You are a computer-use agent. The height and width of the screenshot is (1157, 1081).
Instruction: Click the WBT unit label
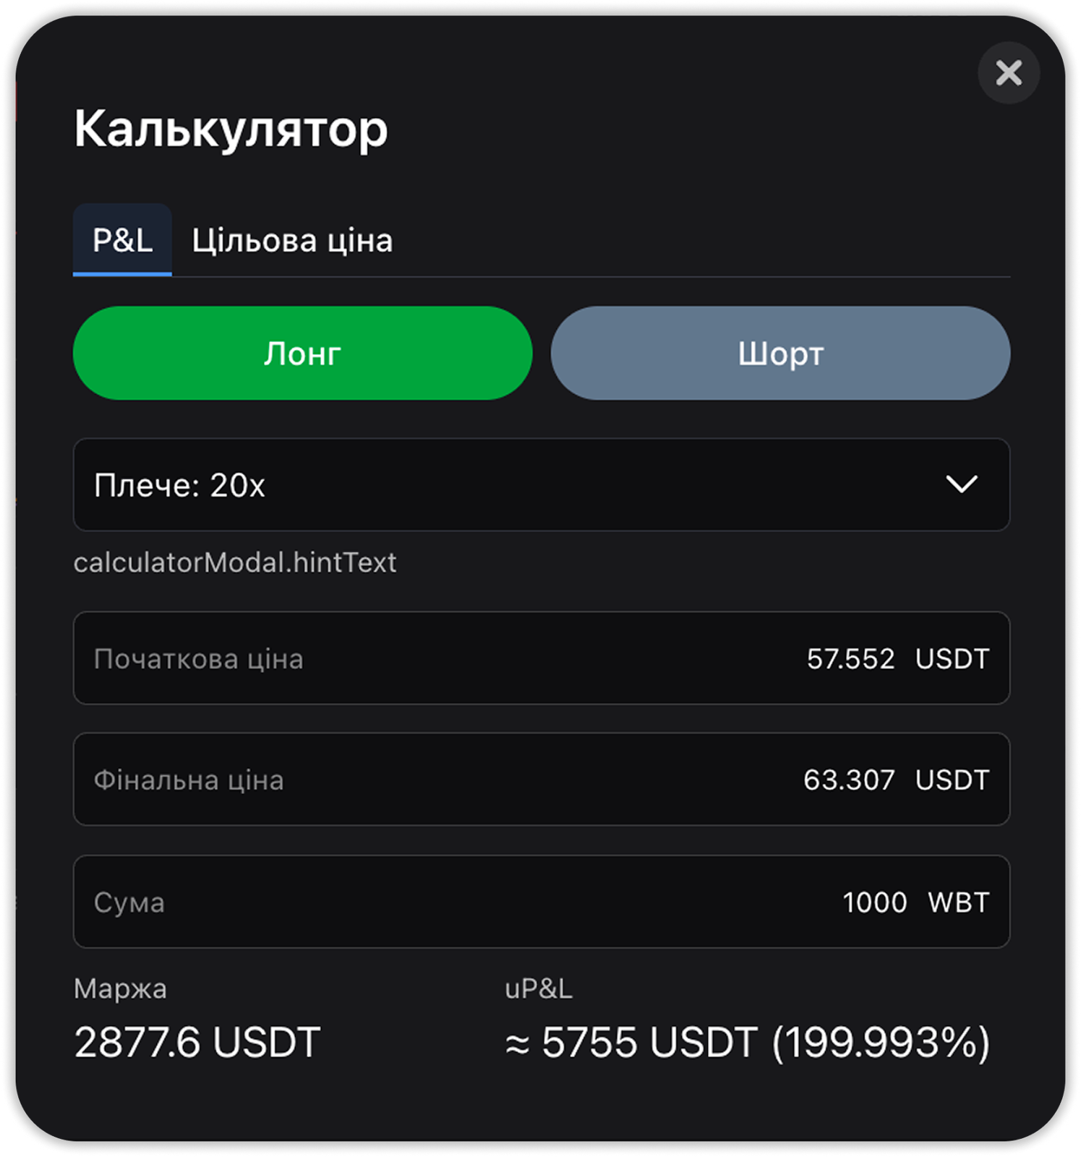click(x=958, y=902)
